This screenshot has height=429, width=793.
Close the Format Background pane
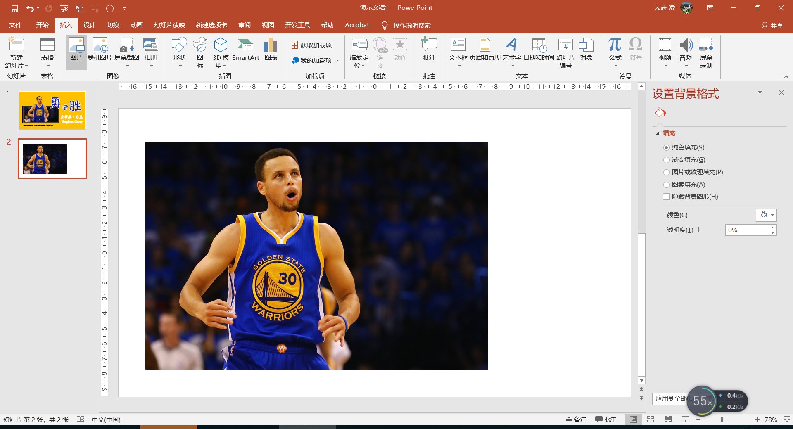point(781,92)
